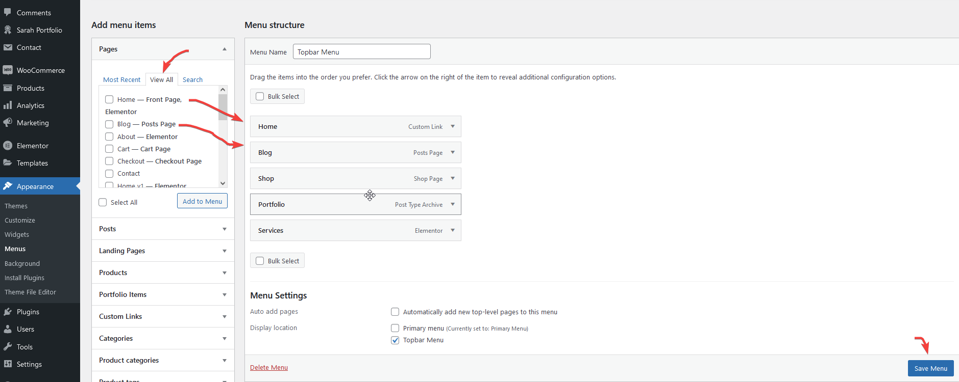Click the Comments speech bubble icon
The width and height of the screenshot is (959, 382).
(x=8, y=12)
